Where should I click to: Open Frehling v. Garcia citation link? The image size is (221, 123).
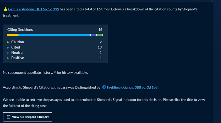pyautogui.click(x=132, y=87)
